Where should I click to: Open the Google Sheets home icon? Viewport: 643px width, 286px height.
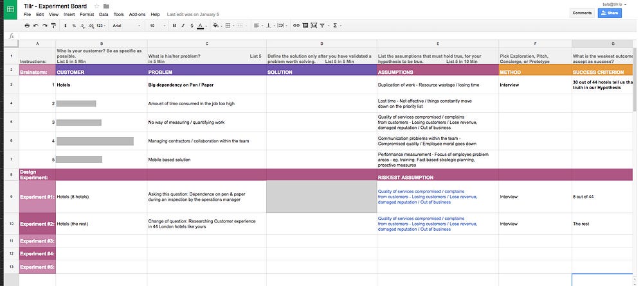point(11,10)
